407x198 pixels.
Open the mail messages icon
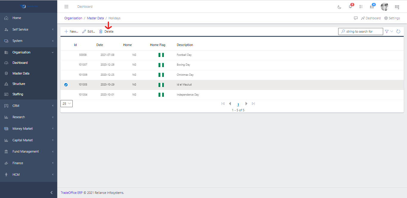pyautogui.click(x=372, y=7)
